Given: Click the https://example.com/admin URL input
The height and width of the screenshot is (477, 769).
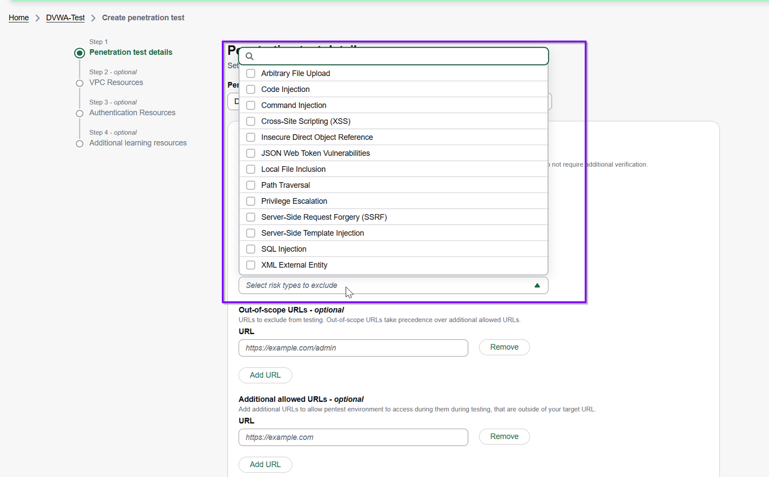Looking at the screenshot, I should point(353,348).
